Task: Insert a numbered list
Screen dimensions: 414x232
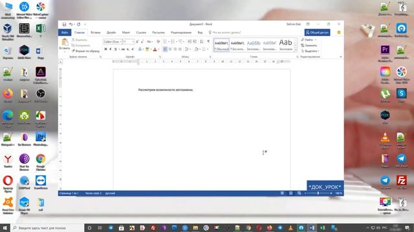Action: pyautogui.click(x=173, y=41)
